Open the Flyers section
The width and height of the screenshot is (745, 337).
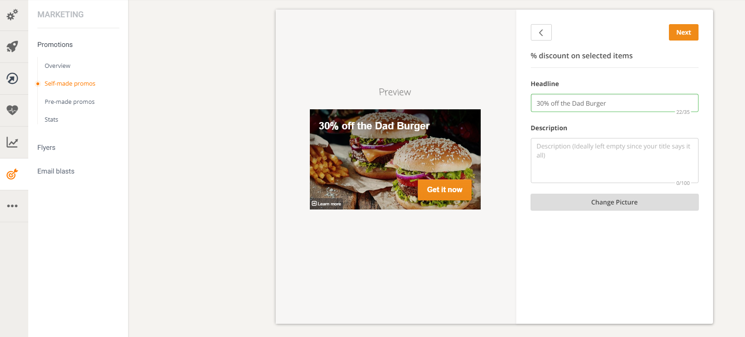46,148
